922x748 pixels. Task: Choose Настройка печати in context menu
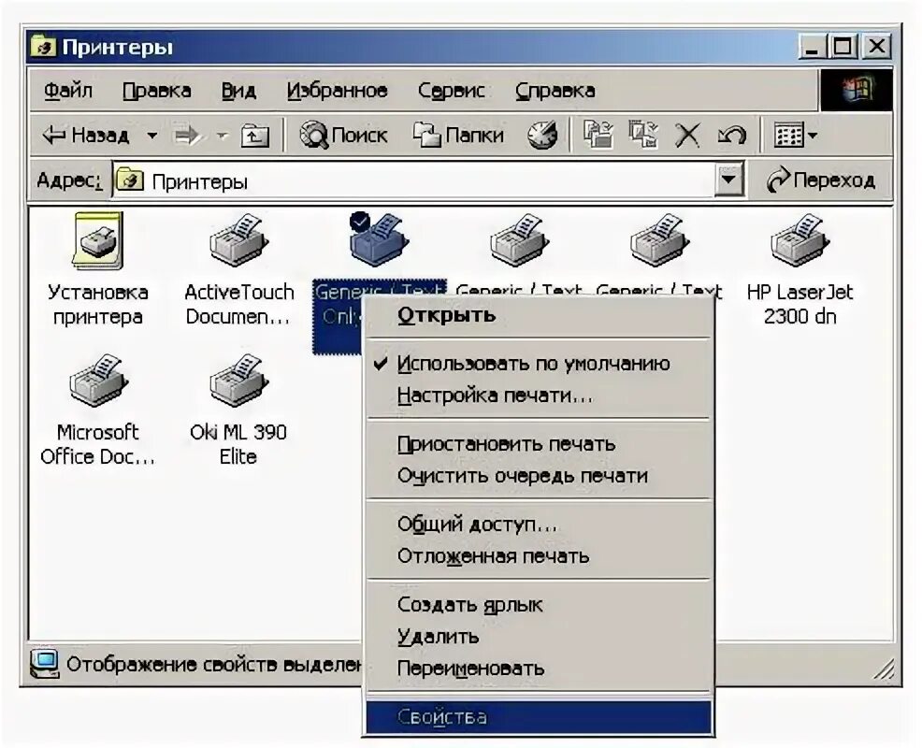pyautogui.click(x=539, y=396)
